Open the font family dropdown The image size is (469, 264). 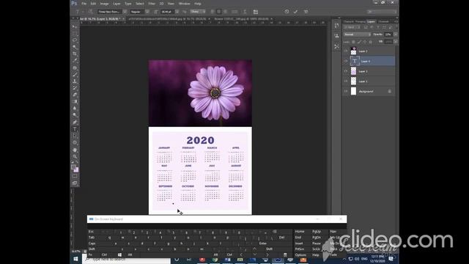coord(125,12)
